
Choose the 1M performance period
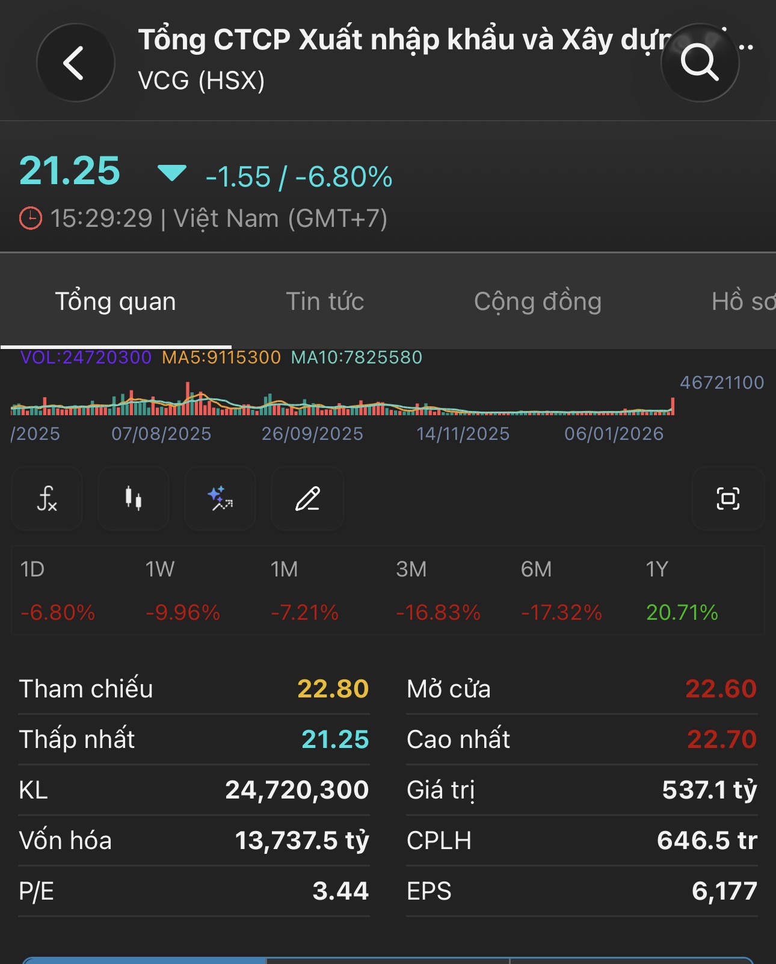pyautogui.click(x=304, y=590)
